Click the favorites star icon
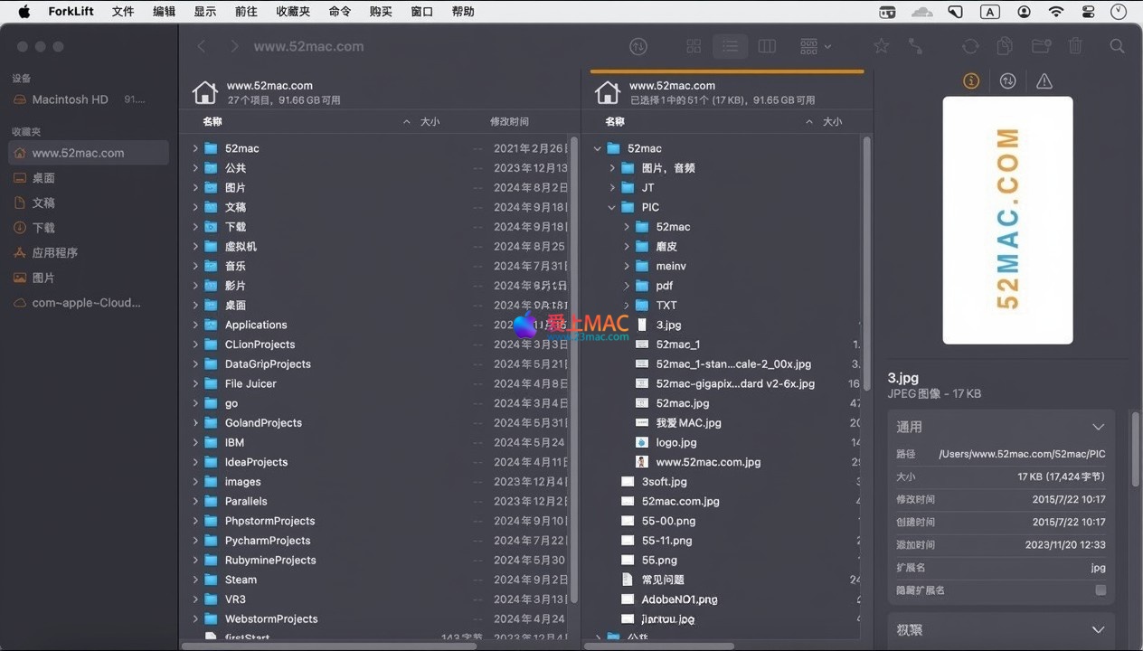The height and width of the screenshot is (651, 1143). 881,46
